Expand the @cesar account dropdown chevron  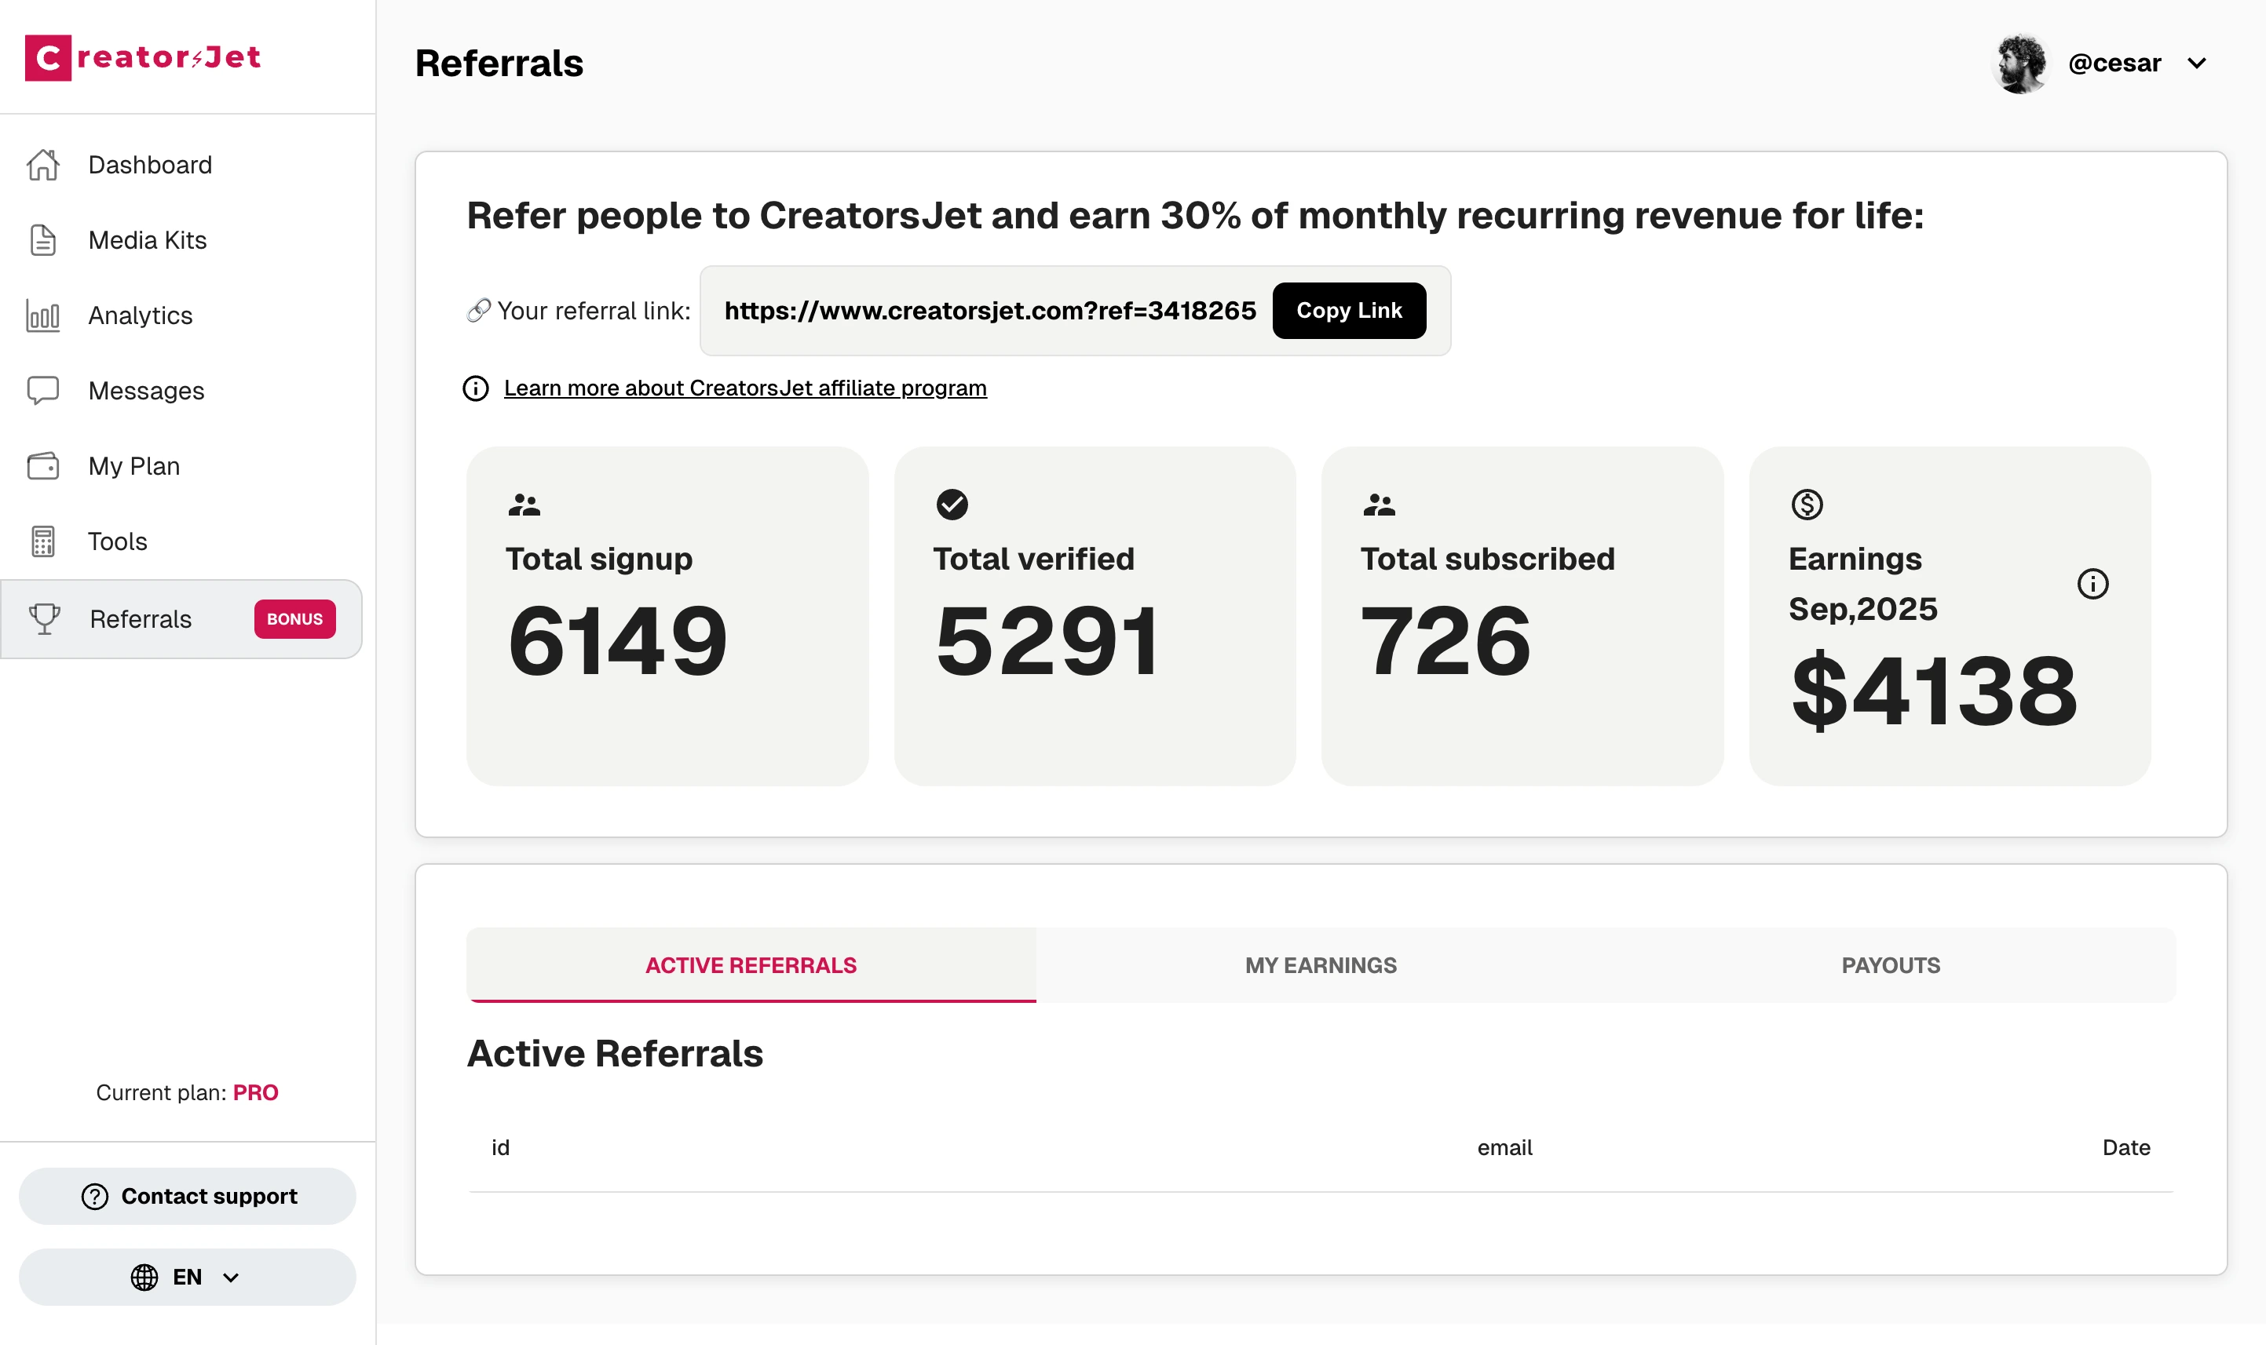[2196, 64]
